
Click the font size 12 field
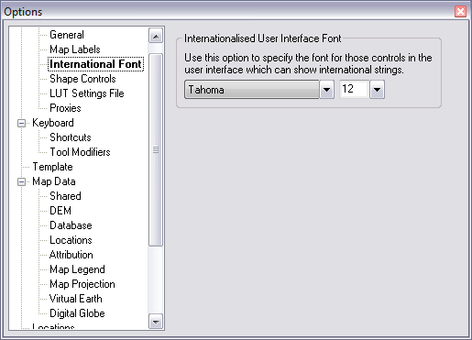354,89
